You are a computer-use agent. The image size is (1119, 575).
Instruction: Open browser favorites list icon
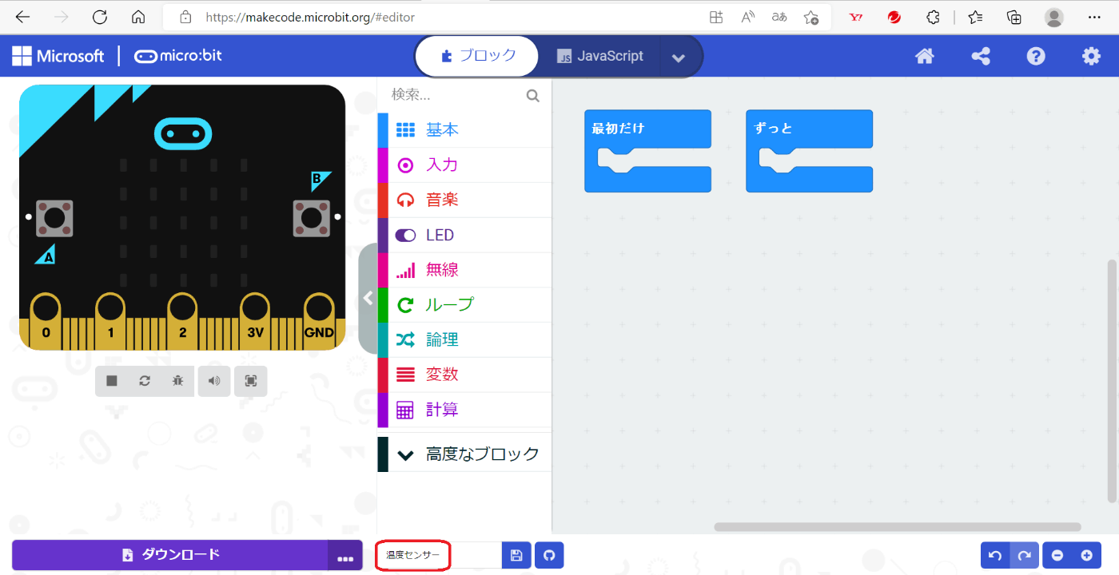pos(975,17)
